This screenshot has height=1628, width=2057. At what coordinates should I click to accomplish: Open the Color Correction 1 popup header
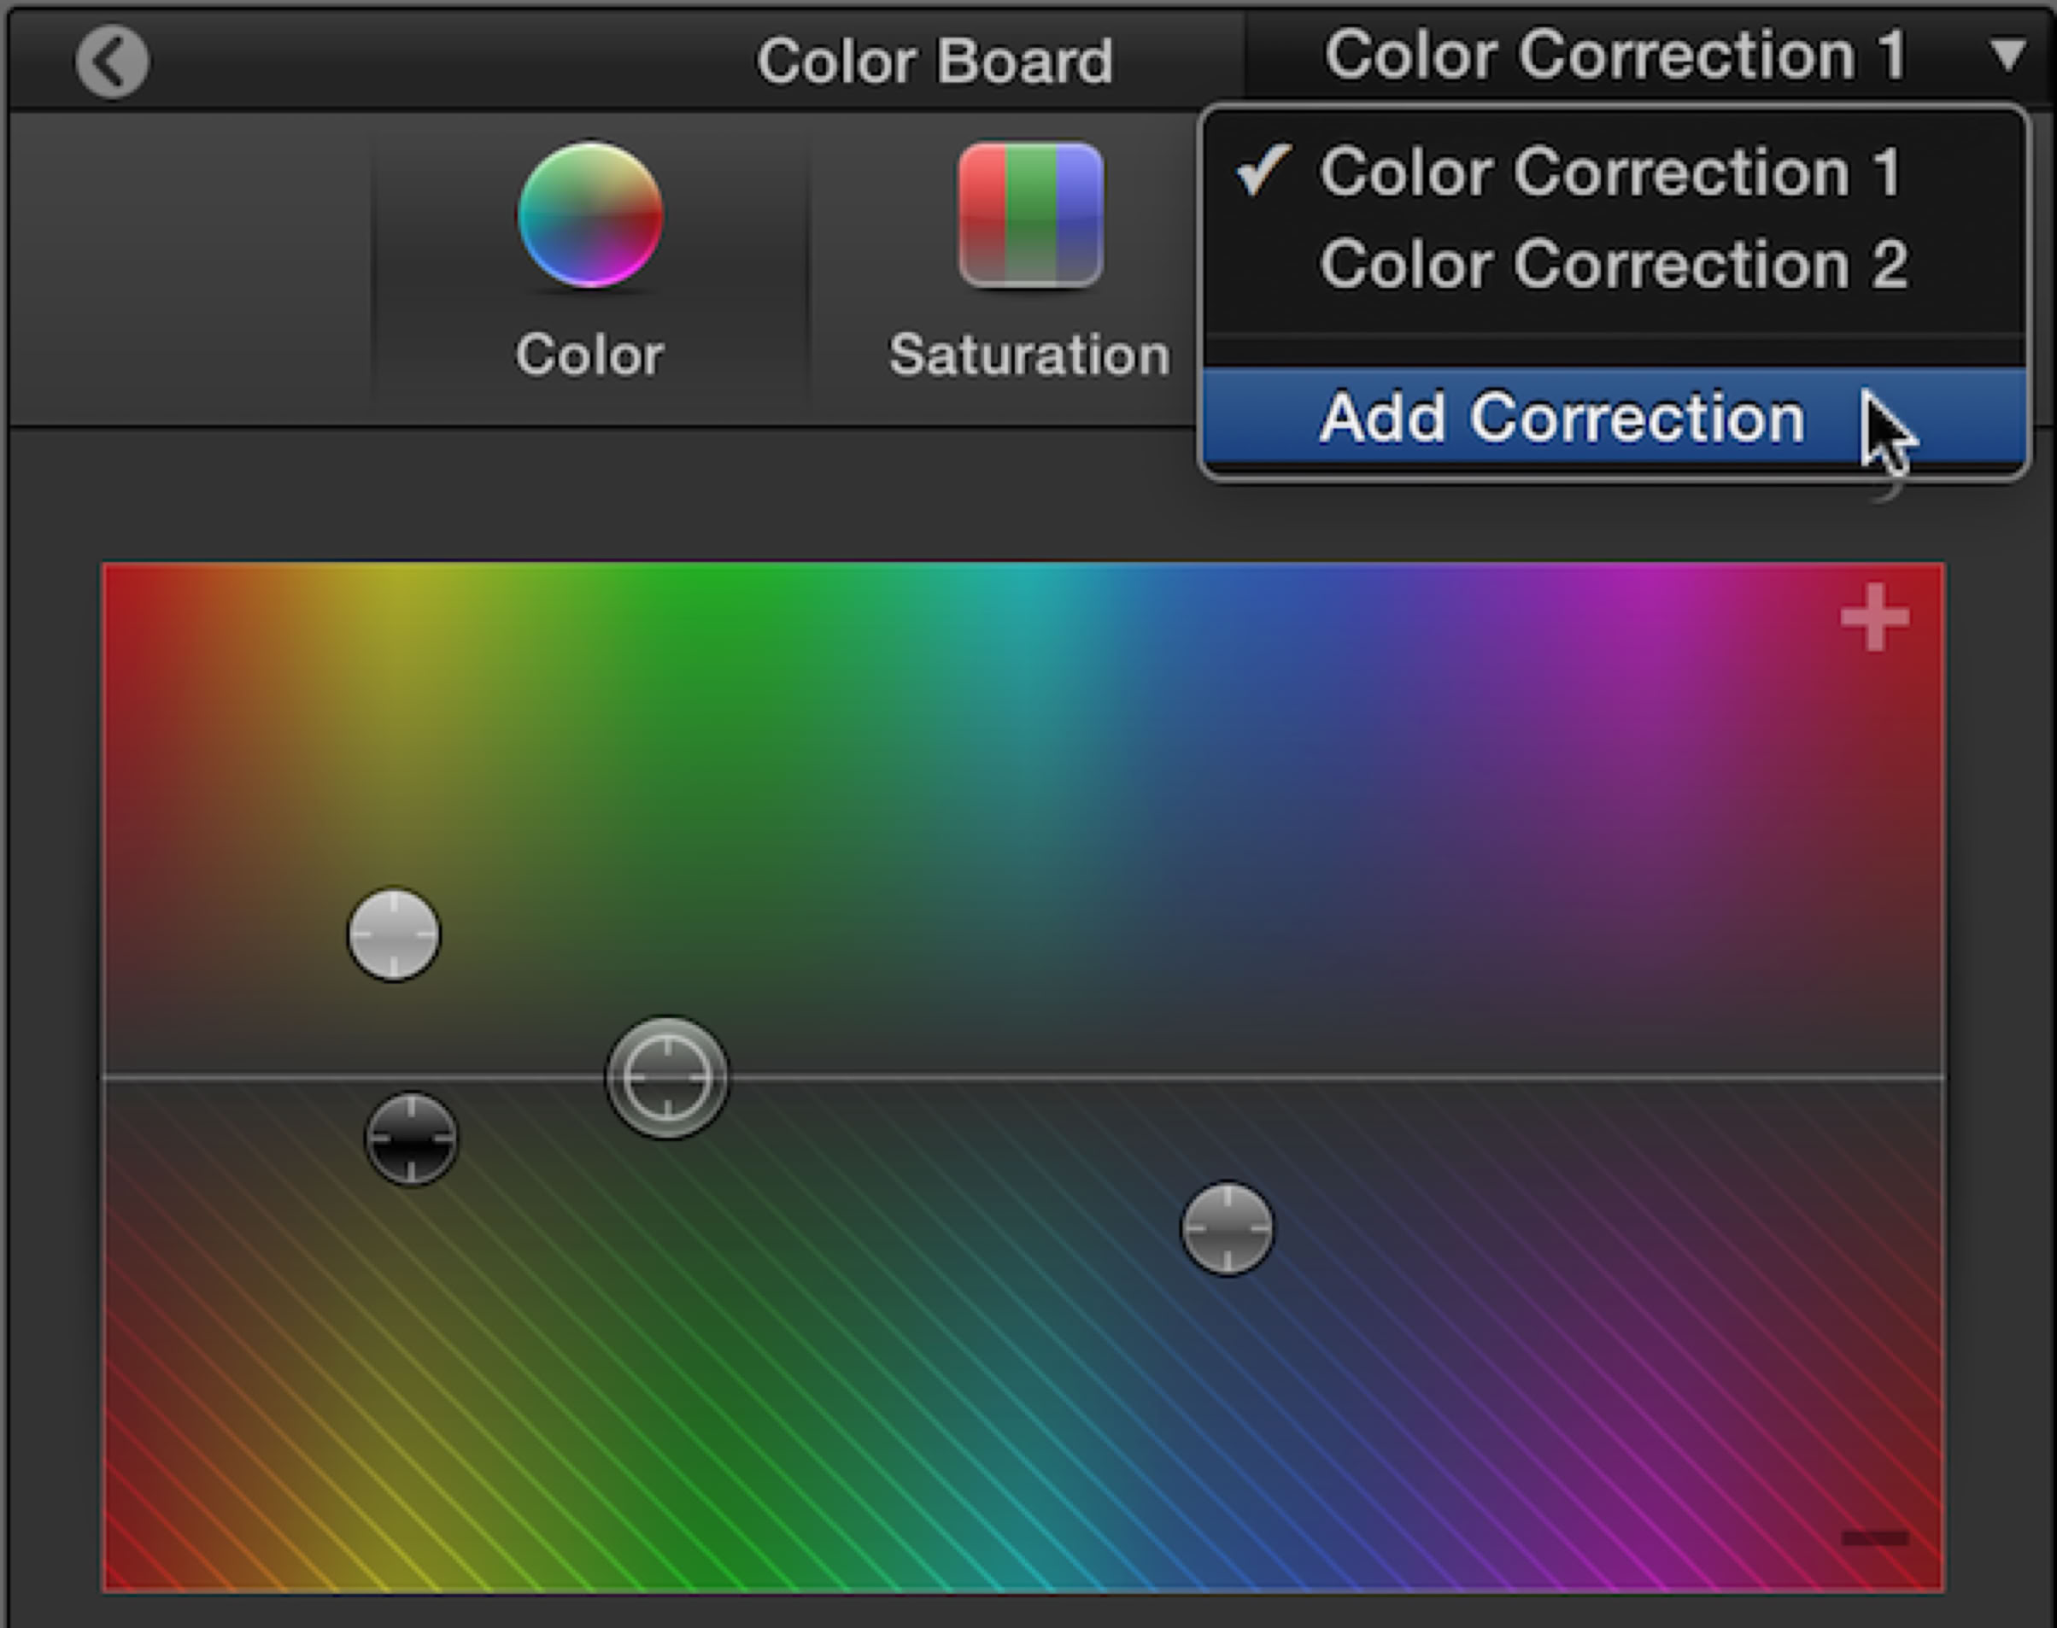[x=1615, y=56]
